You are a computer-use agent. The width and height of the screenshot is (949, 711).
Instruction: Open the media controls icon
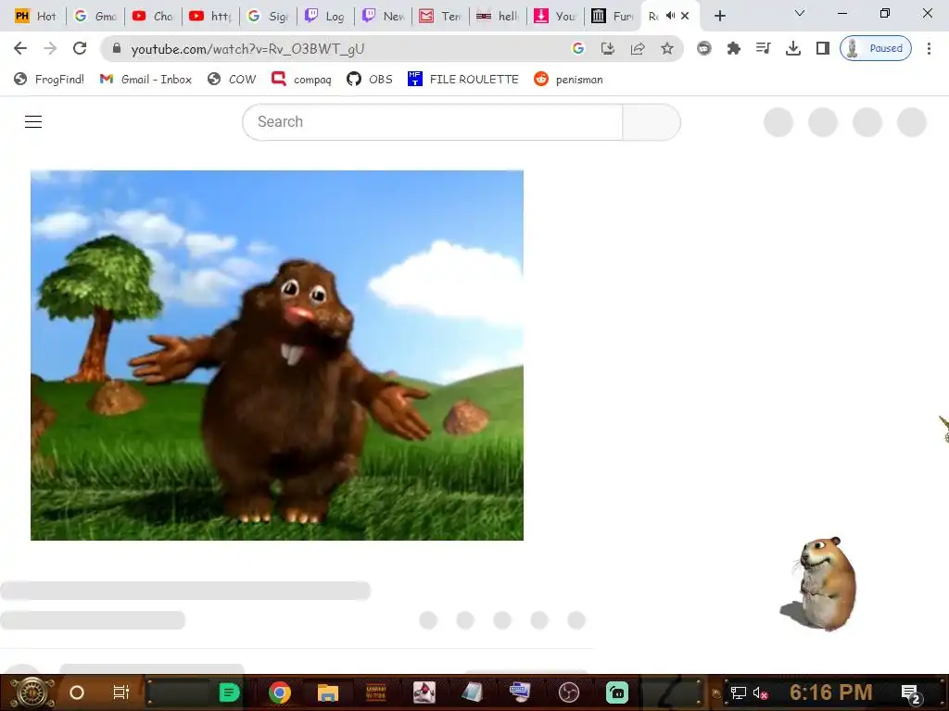pyautogui.click(x=764, y=48)
